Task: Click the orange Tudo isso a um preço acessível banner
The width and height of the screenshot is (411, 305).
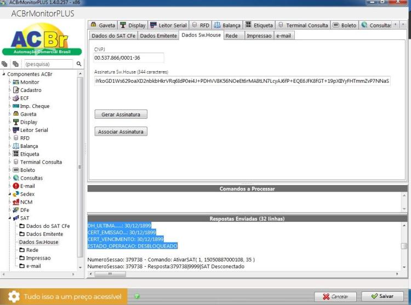Action: 64,297
